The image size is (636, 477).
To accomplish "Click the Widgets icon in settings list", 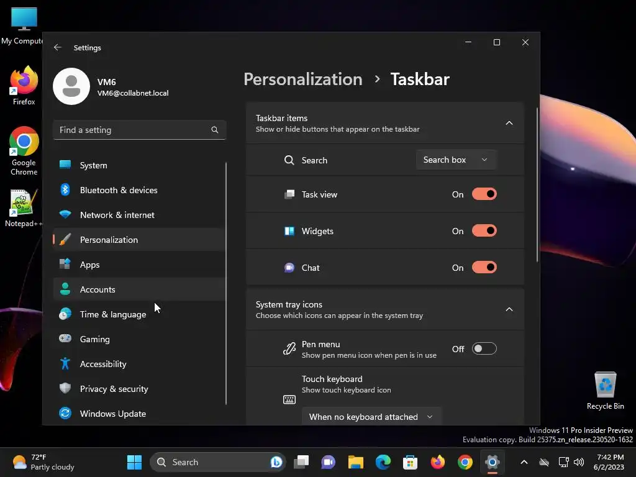I will [289, 231].
